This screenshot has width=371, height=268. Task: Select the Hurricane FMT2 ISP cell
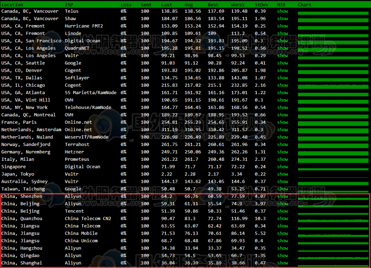[84, 26]
